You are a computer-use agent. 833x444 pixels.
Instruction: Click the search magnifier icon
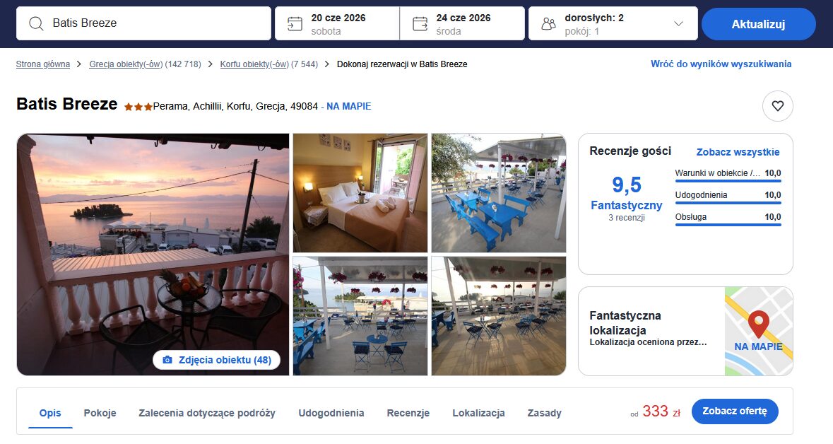36,23
